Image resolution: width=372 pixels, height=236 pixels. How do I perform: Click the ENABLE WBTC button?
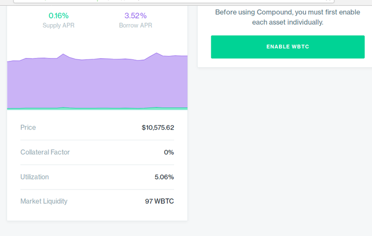pos(288,47)
